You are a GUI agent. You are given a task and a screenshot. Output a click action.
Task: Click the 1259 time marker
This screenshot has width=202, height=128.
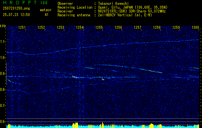click(176, 27)
